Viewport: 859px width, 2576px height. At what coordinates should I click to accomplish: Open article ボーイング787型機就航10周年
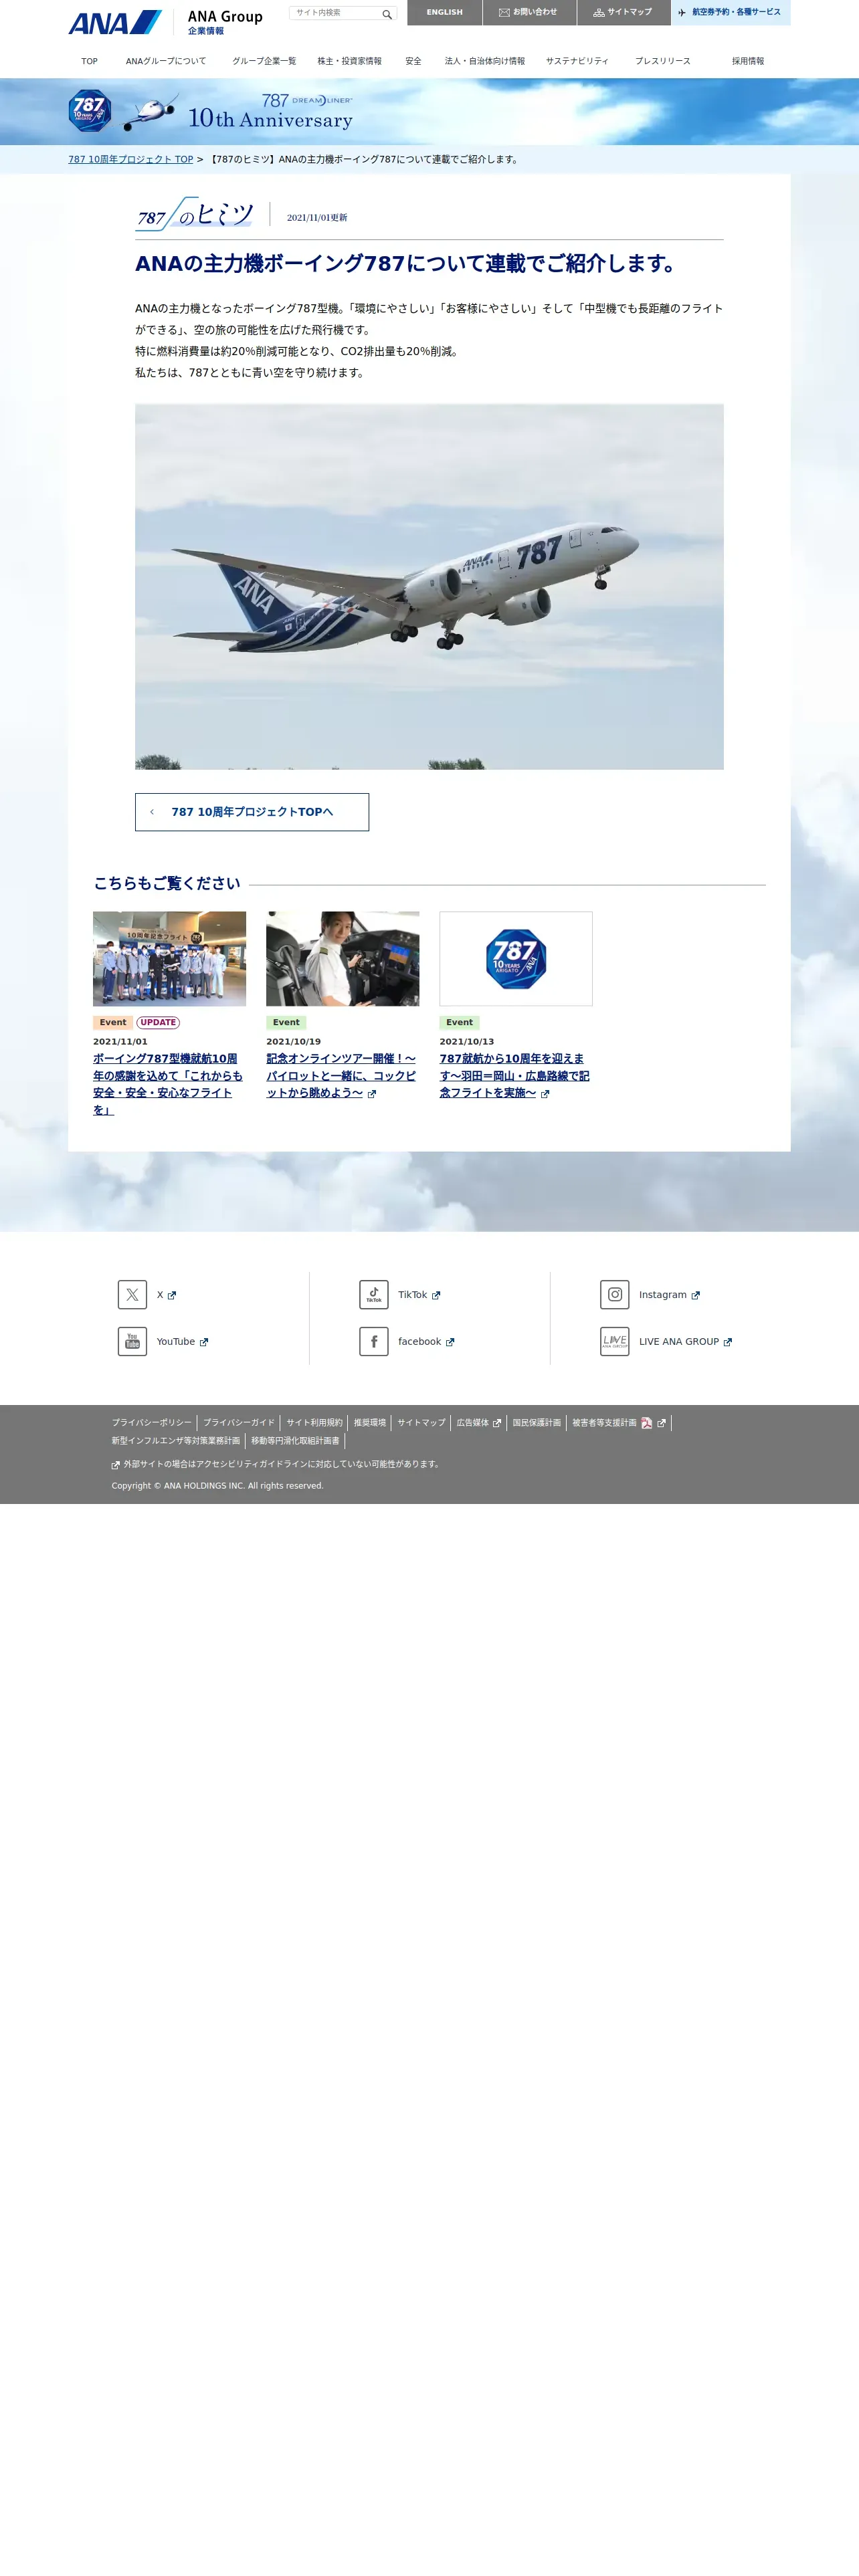(x=168, y=1084)
